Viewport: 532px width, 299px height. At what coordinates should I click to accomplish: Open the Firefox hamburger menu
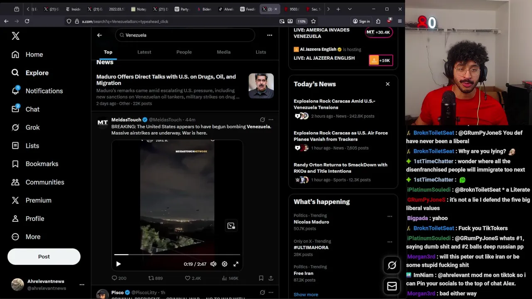pyautogui.click(x=400, y=21)
